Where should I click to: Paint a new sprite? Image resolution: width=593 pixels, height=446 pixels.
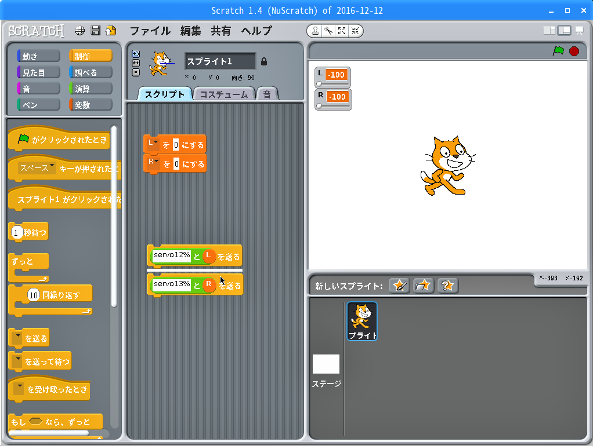pyautogui.click(x=399, y=286)
